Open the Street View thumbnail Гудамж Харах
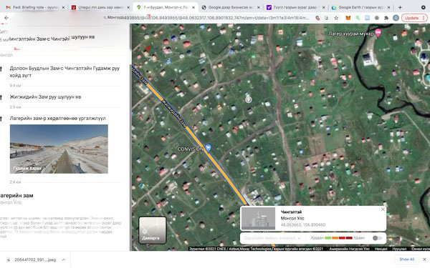This screenshot has width=430, height=268. tap(59, 149)
